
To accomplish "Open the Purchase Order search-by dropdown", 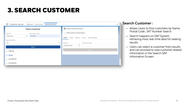I will coord(71,45).
